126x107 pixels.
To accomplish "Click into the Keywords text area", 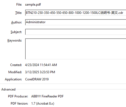I will point(76,49).
